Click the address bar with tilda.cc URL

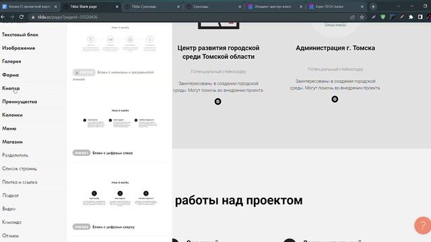(190, 17)
